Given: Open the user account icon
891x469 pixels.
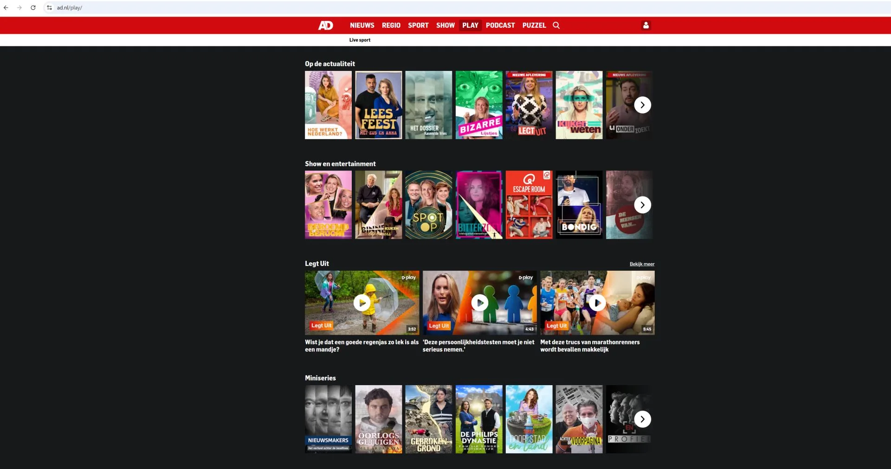Looking at the screenshot, I should coord(646,25).
